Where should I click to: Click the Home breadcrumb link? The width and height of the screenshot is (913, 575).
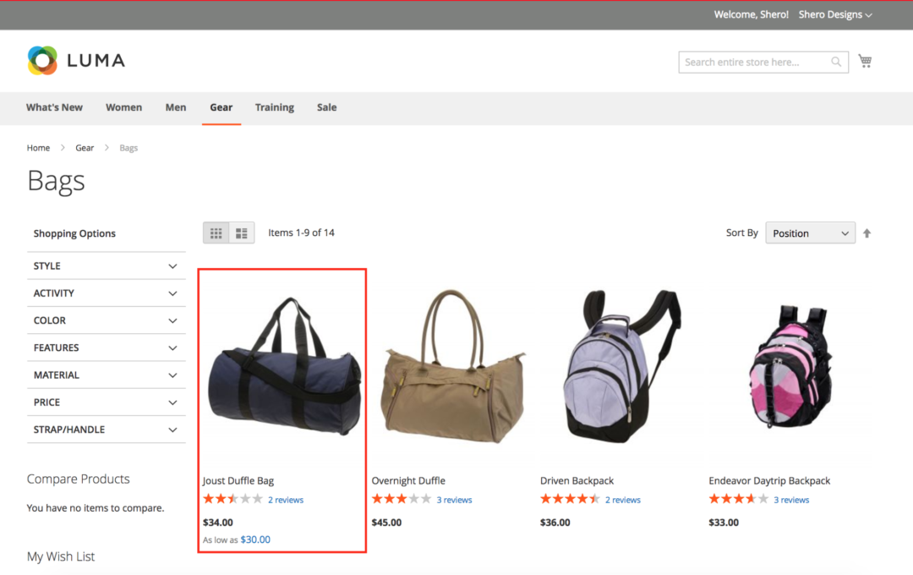pos(38,147)
